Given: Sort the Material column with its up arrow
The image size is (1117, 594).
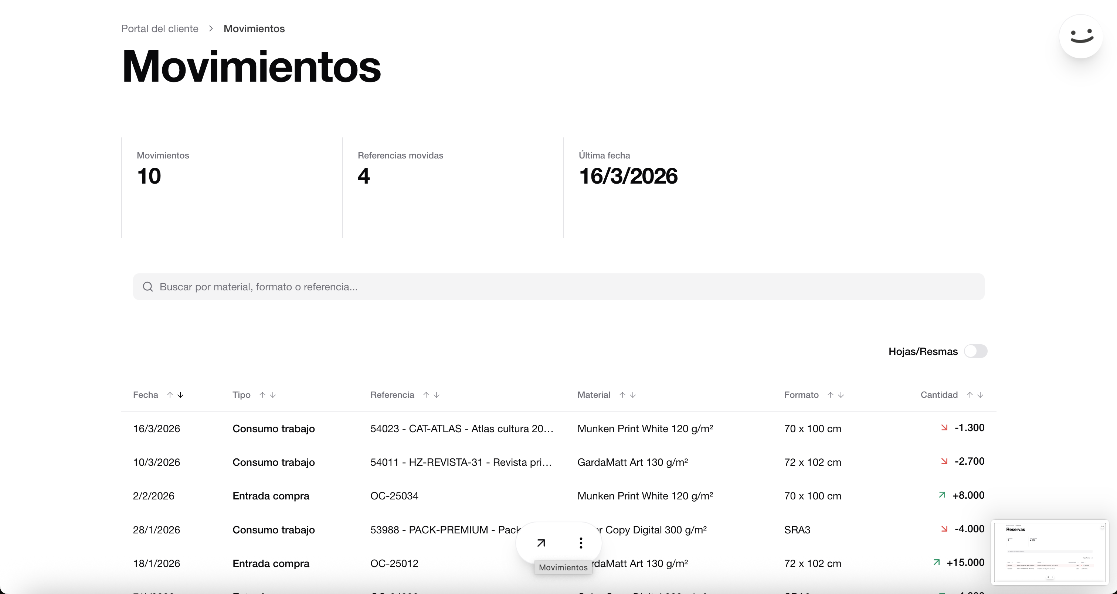Looking at the screenshot, I should pyautogui.click(x=621, y=395).
